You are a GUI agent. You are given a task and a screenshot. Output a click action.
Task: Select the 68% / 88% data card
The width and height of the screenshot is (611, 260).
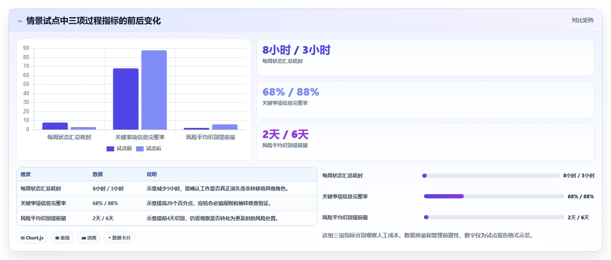point(425,99)
